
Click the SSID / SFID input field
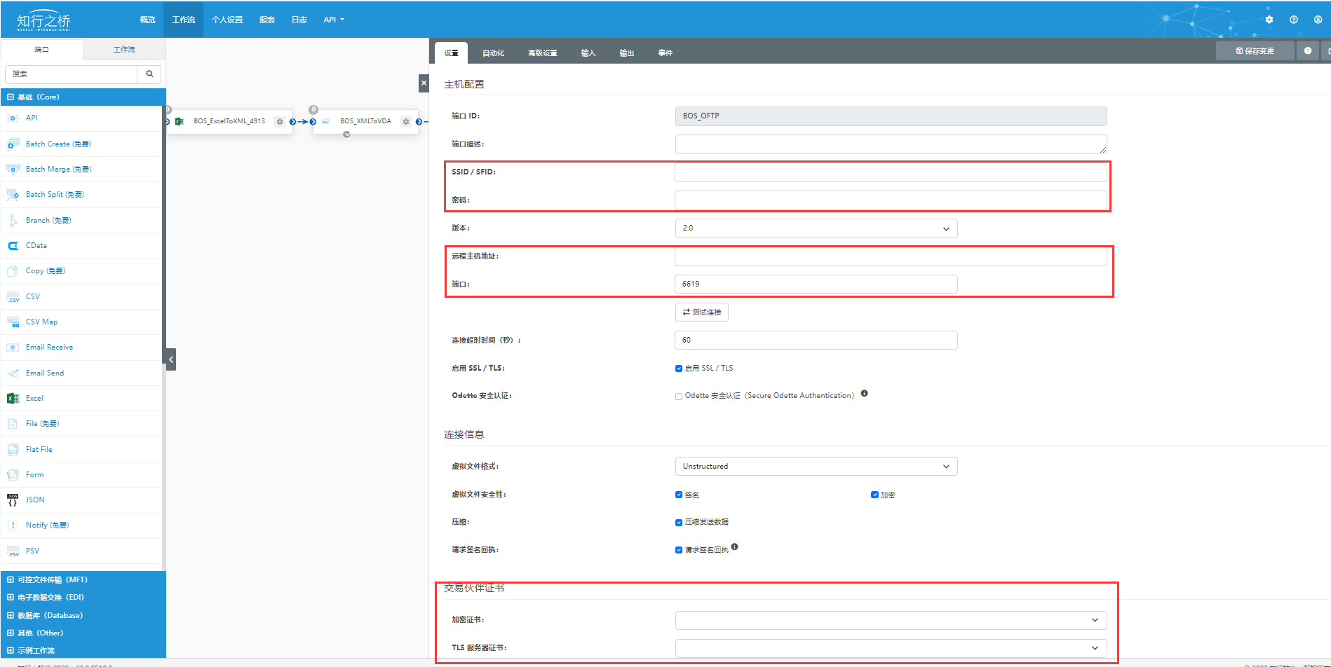tap(890, 172)
